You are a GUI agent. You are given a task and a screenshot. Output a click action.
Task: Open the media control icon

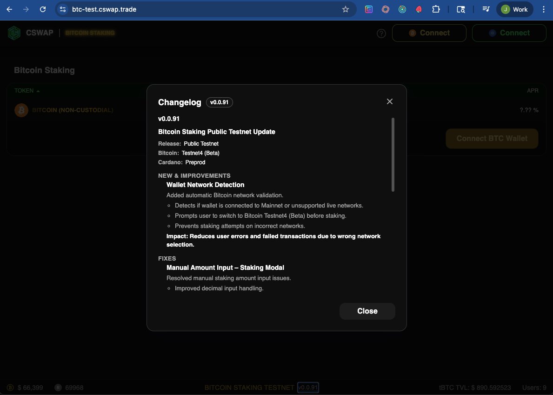click(486, 9)
